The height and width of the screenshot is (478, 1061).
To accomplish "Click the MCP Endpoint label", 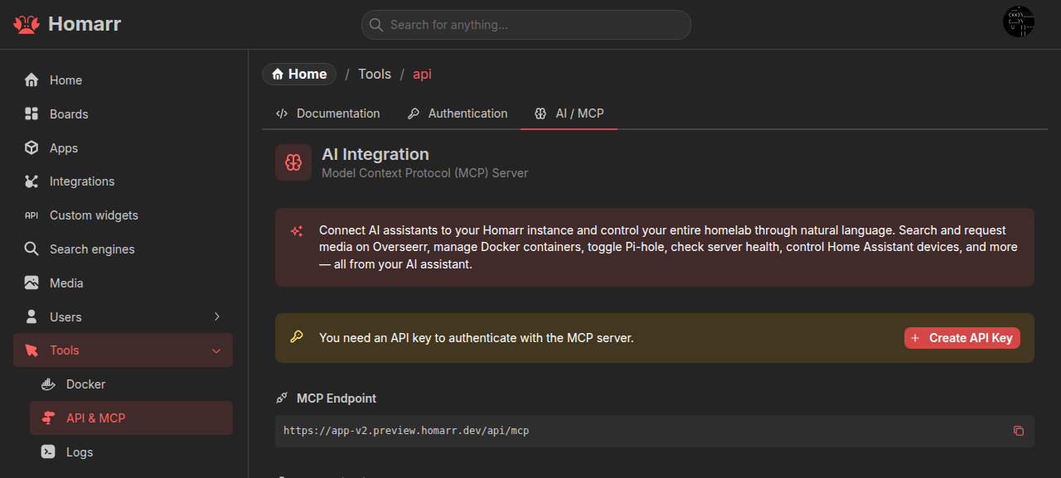I will pyautogui.click(x=337, y=398).
